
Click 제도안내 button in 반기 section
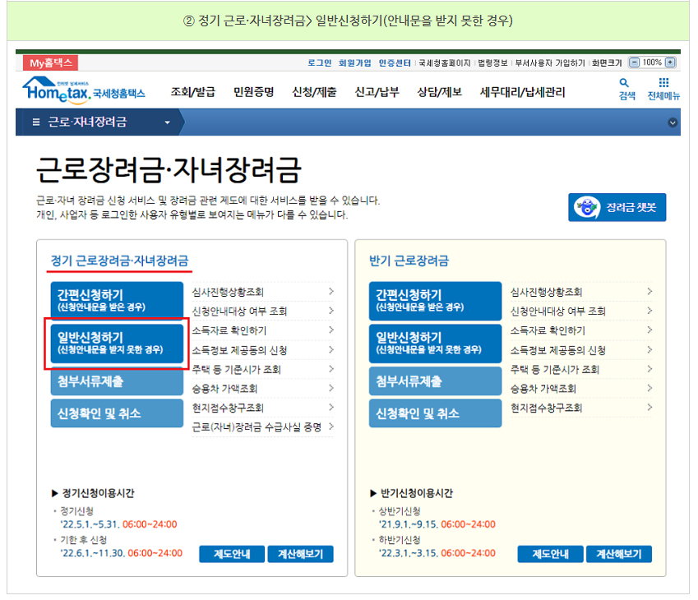click(550, 554)
